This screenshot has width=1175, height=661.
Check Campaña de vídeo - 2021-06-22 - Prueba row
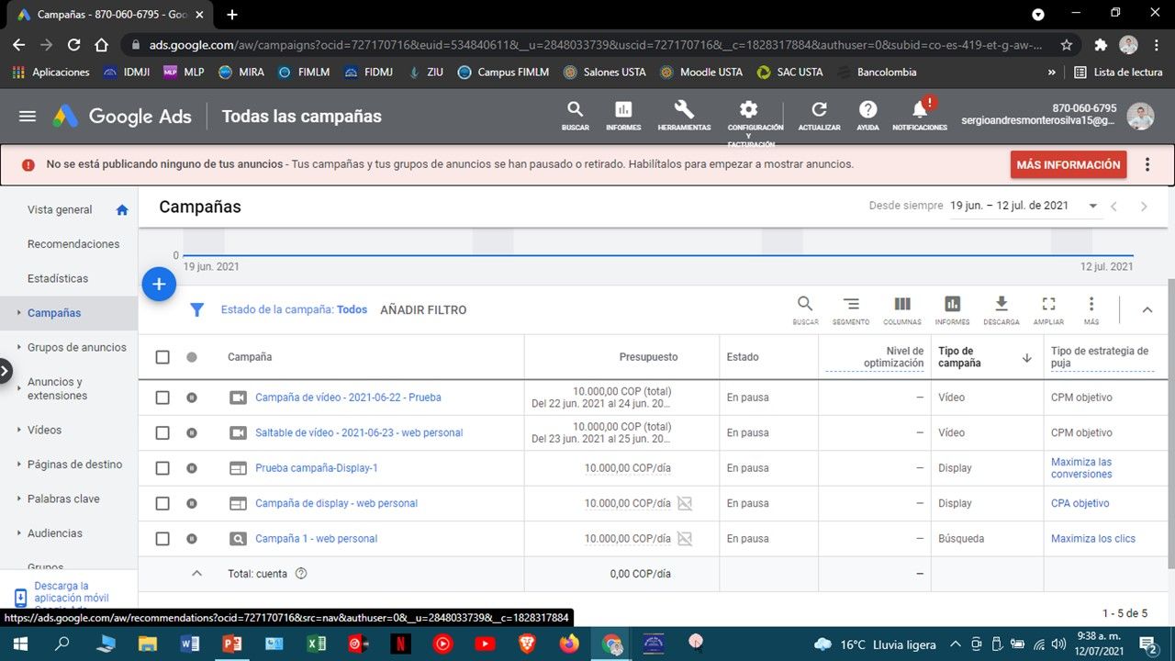point(162,398)
